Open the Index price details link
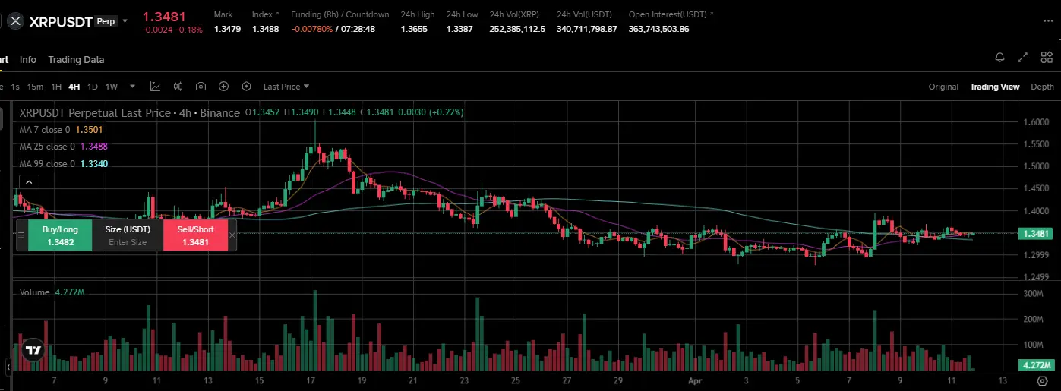The height and width of the screenshot is (391, 1061). (265, 14)
